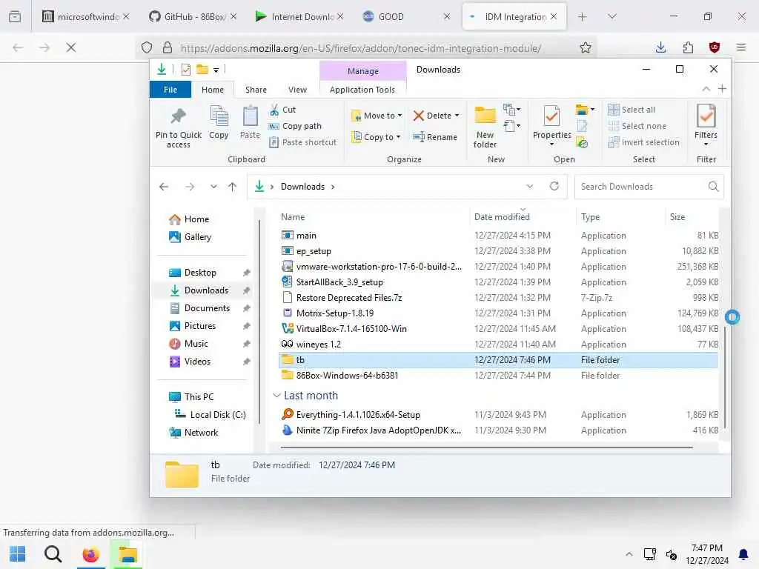This screenshot has height=569, width=759.
Task: Switch to the View ribbon tab
Action: tap(297, 90)
